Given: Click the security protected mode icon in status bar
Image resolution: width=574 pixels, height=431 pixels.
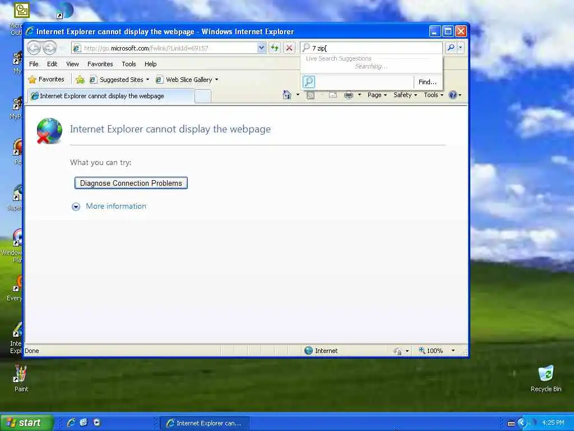Looking at the screenshot, I should tap(397, 351).
